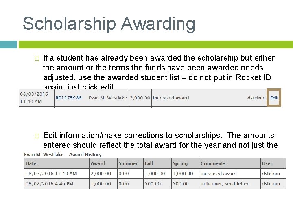Click the Comments column header

click(213, 163)
